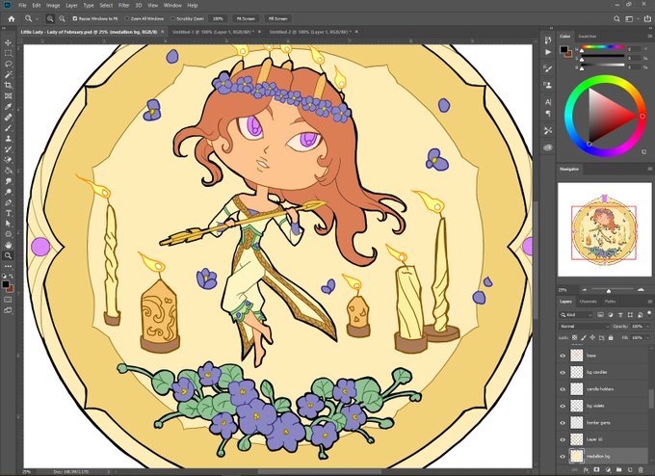Hide the bg violets layer

click(x=563, y=406)
